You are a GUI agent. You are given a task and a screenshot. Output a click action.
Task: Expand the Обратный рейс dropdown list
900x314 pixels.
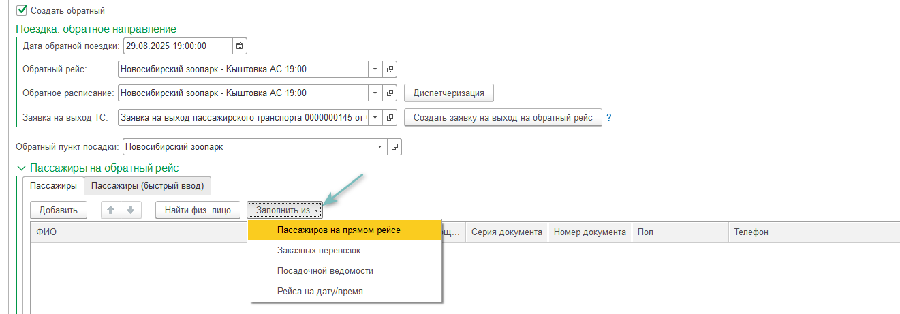tap(375, 69)
